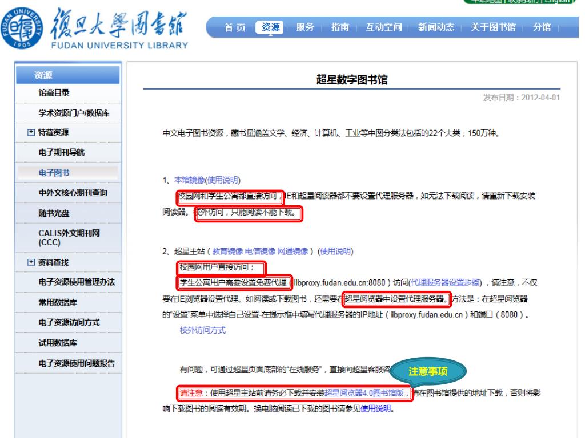
Task: Go to the 互动空间 navigation tab
Action: pyautogui.click(x=383, y=27)
